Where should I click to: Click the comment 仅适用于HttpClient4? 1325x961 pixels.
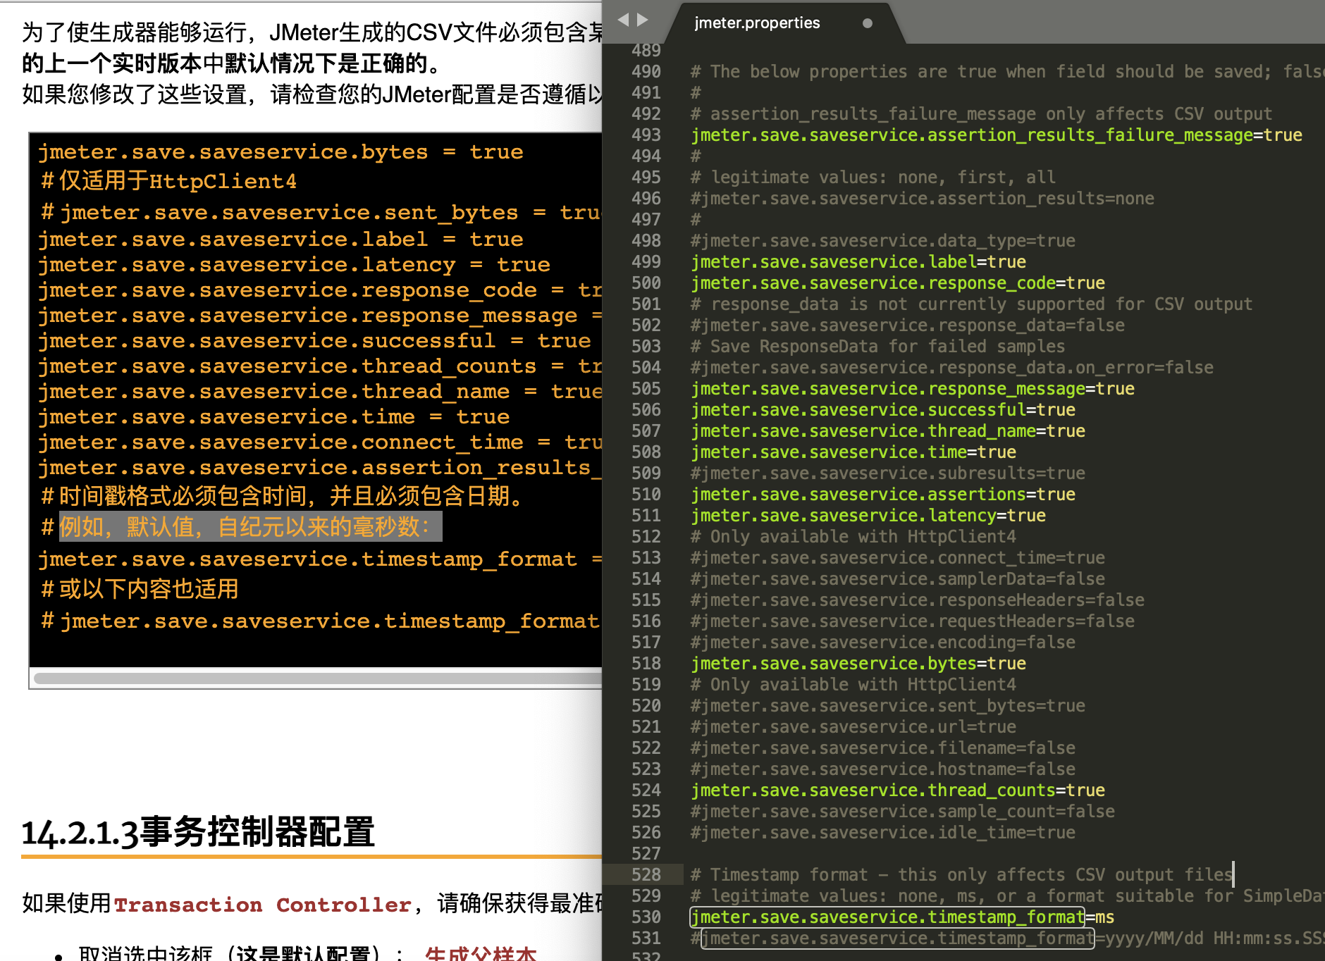pos(169,181)
